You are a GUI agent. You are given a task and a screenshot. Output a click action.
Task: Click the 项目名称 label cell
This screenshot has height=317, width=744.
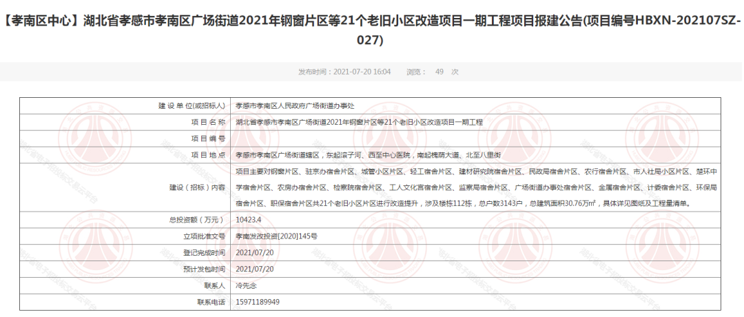click(x=207, y=122)
